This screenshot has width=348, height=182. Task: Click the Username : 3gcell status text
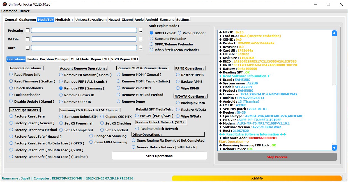tap(16, 178)
